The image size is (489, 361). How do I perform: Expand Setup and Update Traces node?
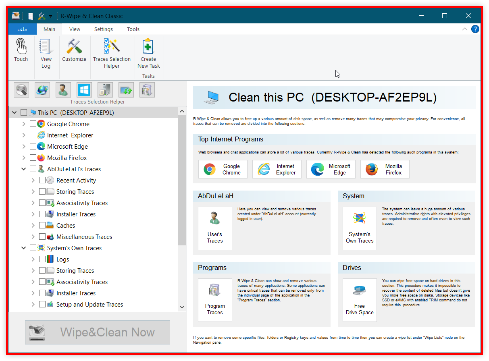point(33,305)
